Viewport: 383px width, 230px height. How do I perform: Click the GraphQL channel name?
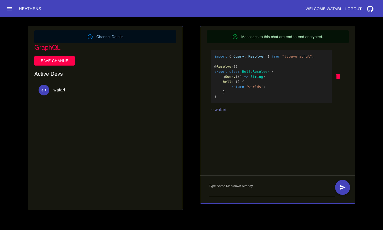tap(47, 47)
